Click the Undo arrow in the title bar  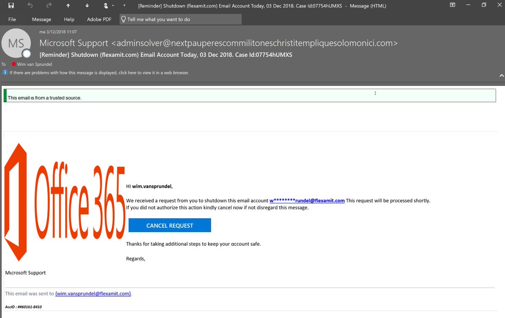(x=30, y=5)
